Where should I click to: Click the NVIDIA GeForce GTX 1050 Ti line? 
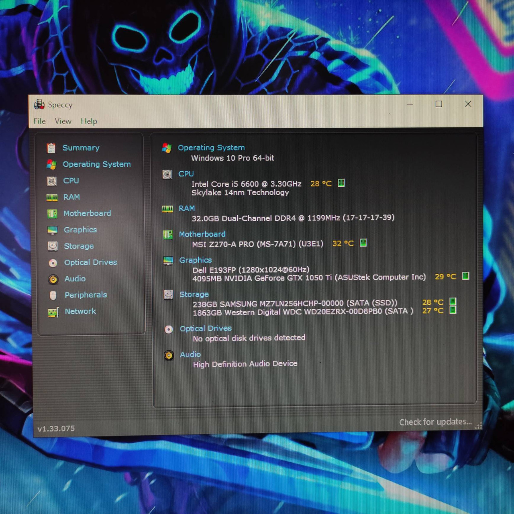pos(309,278)
